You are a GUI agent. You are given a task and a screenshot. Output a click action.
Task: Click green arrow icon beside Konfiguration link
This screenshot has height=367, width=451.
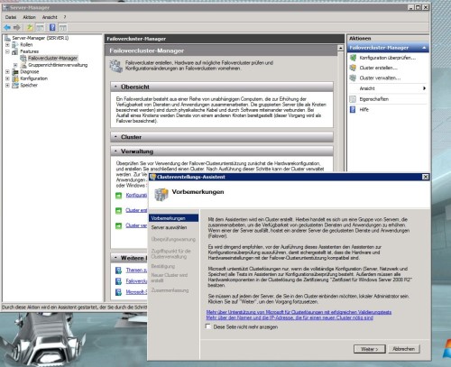[119, 196]
